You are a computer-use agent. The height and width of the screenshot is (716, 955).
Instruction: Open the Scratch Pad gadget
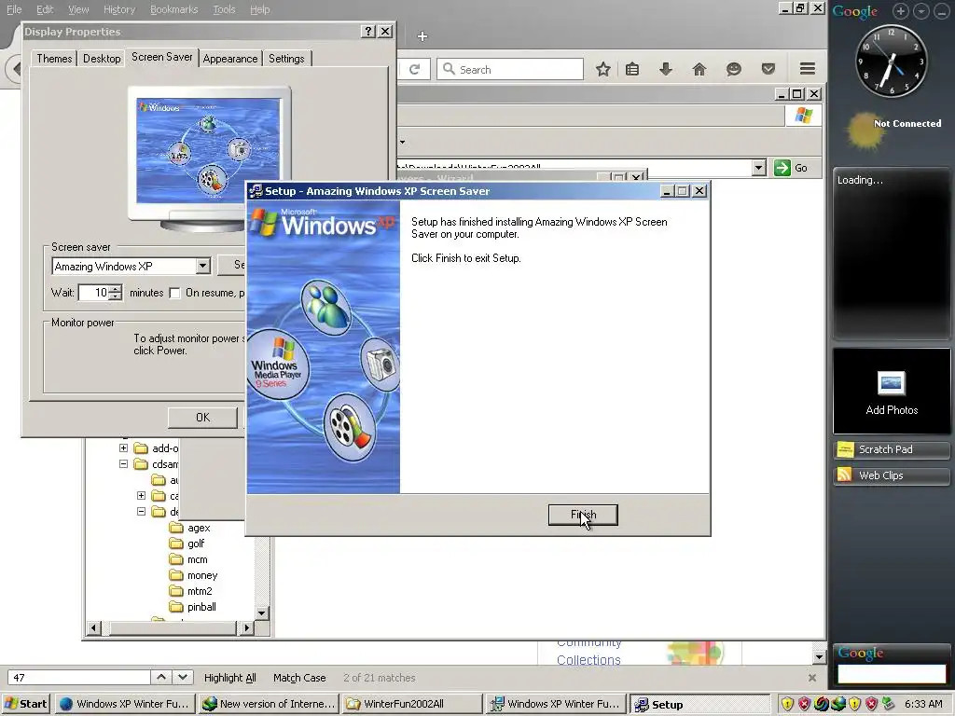[x=892, y=449]
